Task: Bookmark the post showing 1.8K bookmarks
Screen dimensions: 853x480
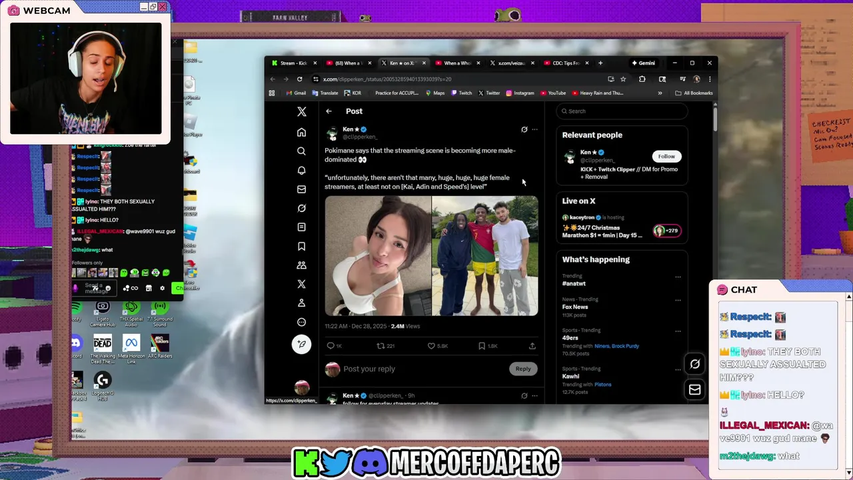Action: [488, 346]
